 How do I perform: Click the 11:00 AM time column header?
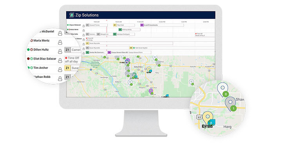[140, 22]
